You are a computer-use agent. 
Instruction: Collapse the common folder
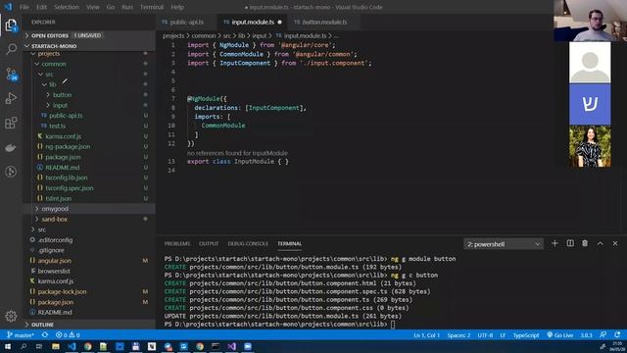(54, 64)
